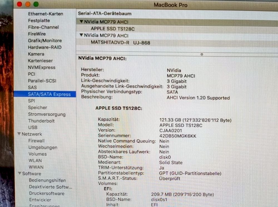Collapse the second NVidia MCP79 AHCI node
The image size is (278, 207).
point(81,36)
